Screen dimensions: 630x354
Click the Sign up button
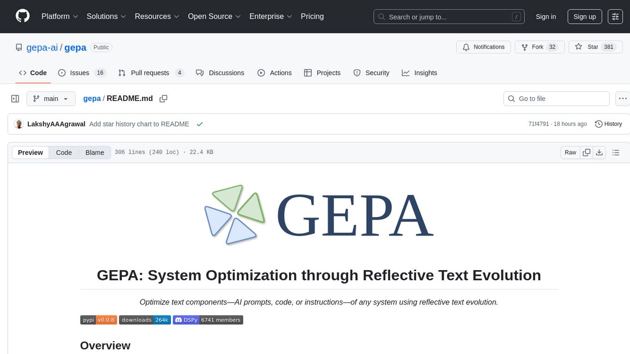(x=585, y=17)
